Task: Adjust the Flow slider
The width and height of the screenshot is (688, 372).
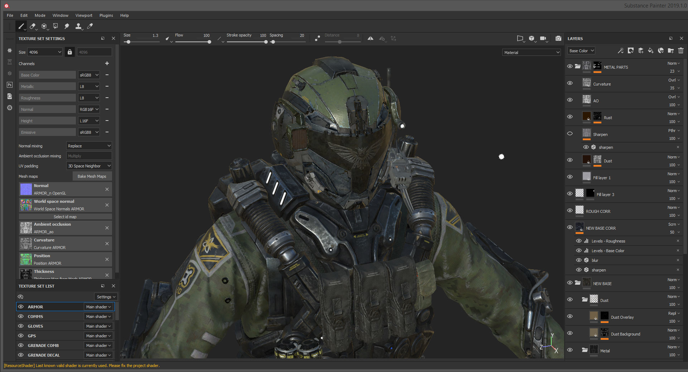Action: tap(193, 42)
